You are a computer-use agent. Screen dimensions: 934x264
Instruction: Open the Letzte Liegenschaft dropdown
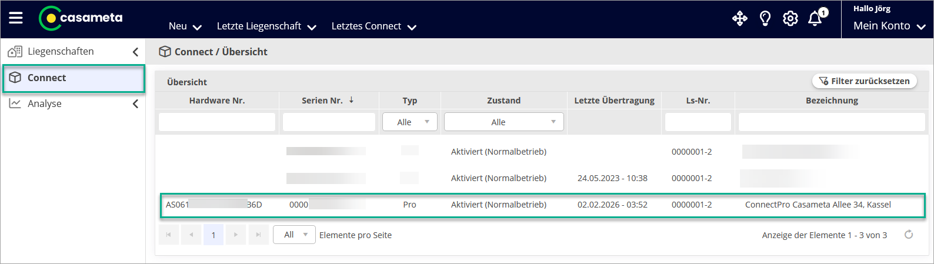(266, 26)
